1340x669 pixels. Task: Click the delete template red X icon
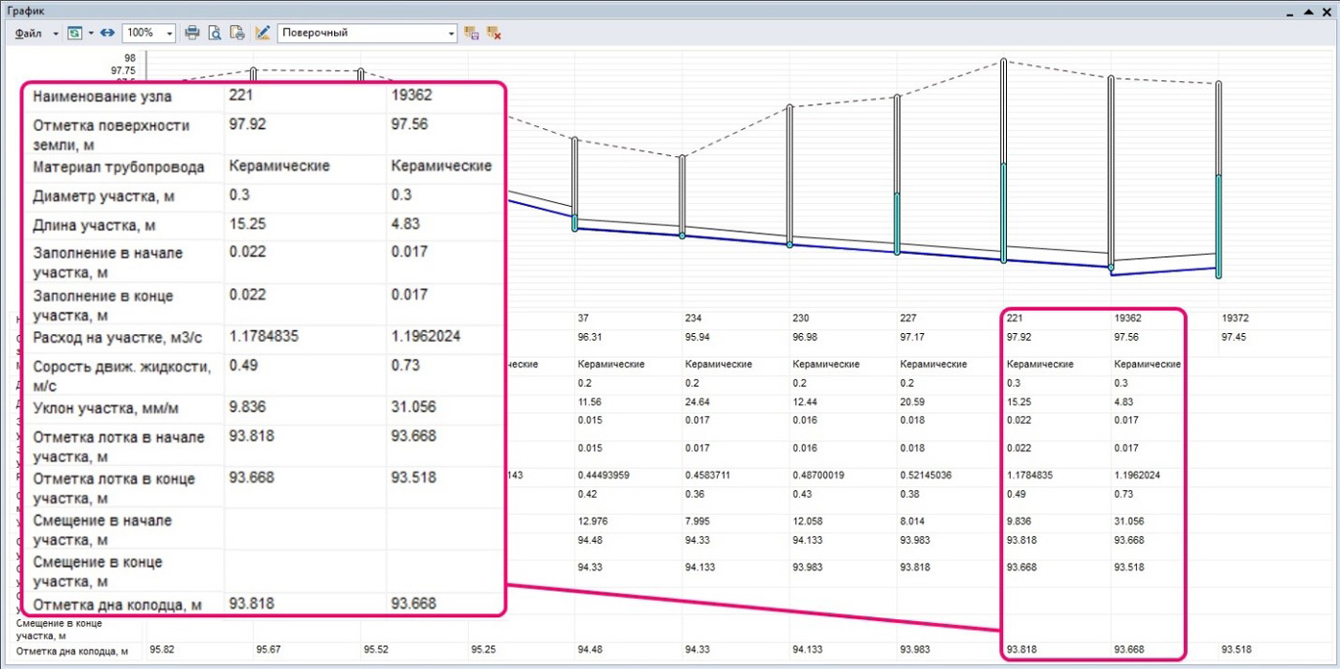(494, 33)
